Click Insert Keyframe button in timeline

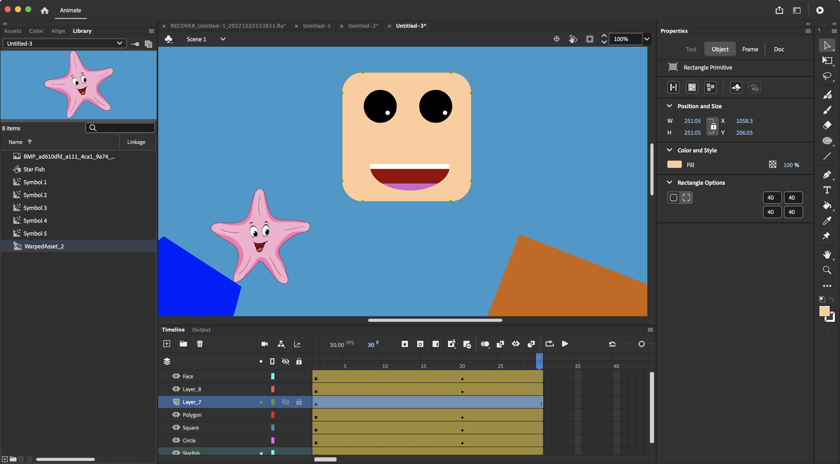[x=404, y=344]
